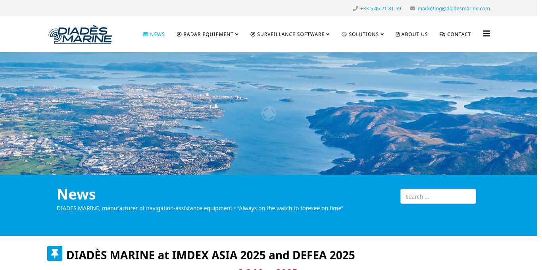The width and height of the screenshot is (542, 270).
Task: Select the NEWS menu item
Action: 157,34
